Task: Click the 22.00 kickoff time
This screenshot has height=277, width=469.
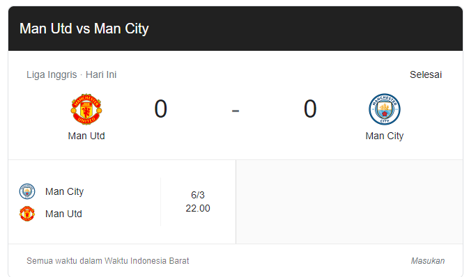Action: point(198,208)
